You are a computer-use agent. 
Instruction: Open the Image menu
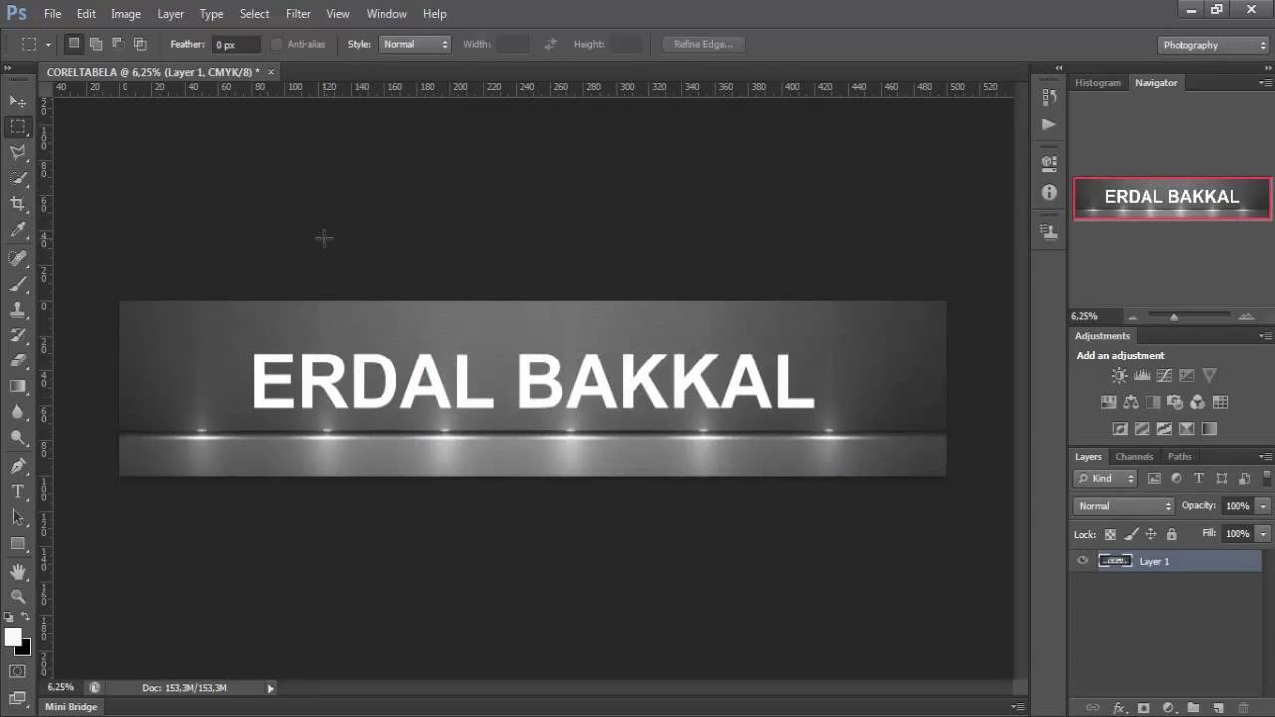click(126, 14)
